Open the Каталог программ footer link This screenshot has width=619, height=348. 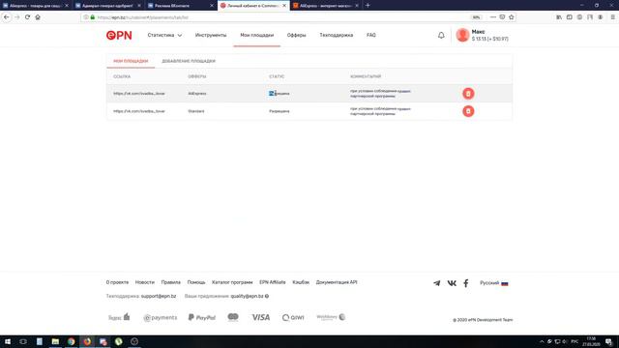tap(232, 282)
